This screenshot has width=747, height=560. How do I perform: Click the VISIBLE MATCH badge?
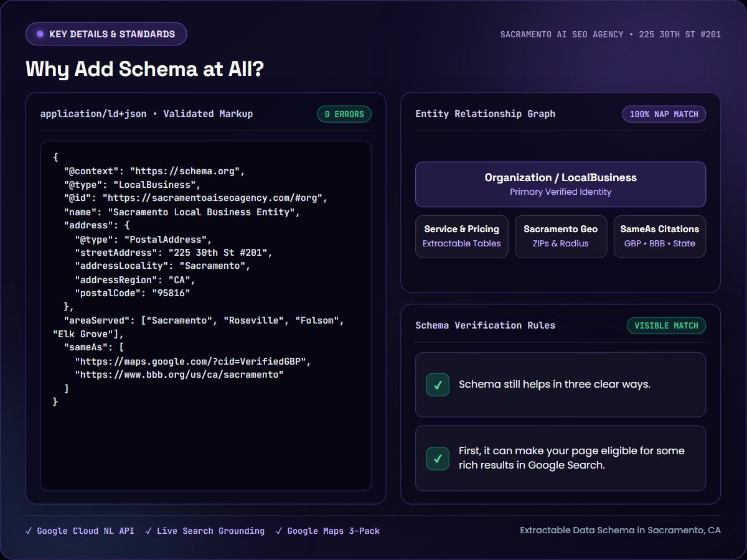click(666, 325)
